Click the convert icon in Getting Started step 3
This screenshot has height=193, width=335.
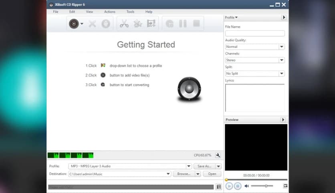click(103, 85)
